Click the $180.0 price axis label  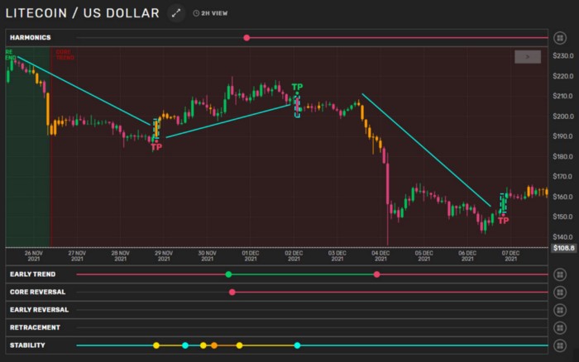(x=563, y=156)
